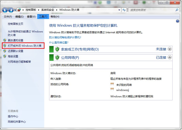Click shield icon beside 还原默认设置
Screen dimensions: 182x130
pos(5,51)
